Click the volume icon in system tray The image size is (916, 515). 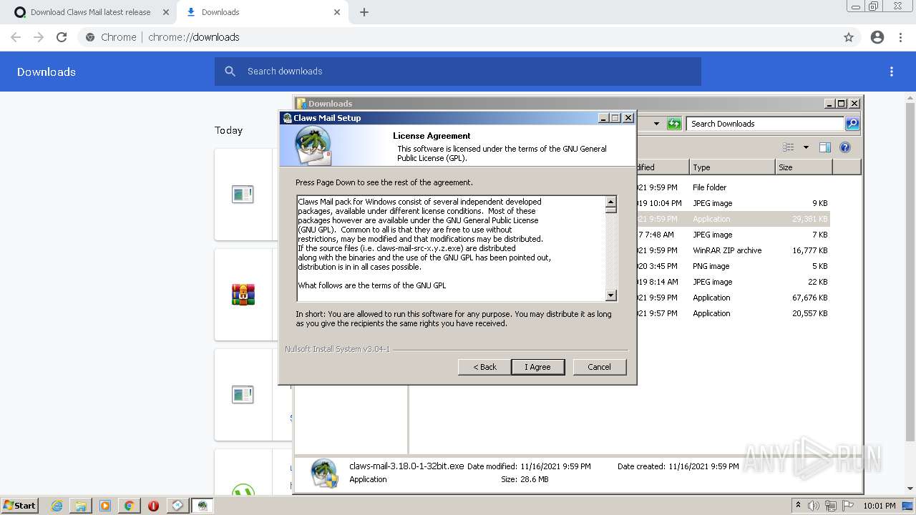(x=814, y=506)
